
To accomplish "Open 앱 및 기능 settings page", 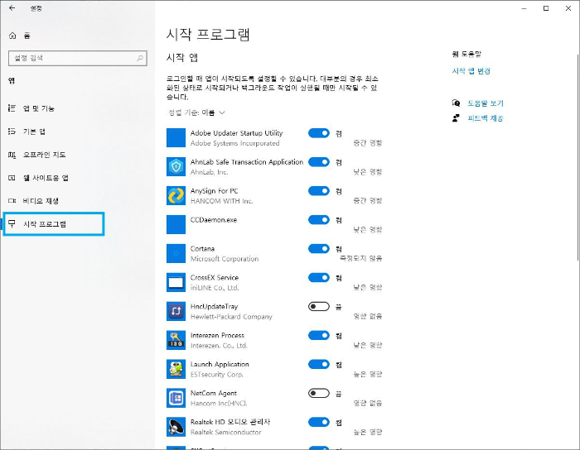I will point(38,108).
